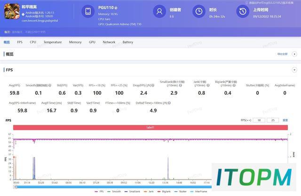Screen dimensions: 301x196
Task: Open the Temperature tab
Action: 53,42
